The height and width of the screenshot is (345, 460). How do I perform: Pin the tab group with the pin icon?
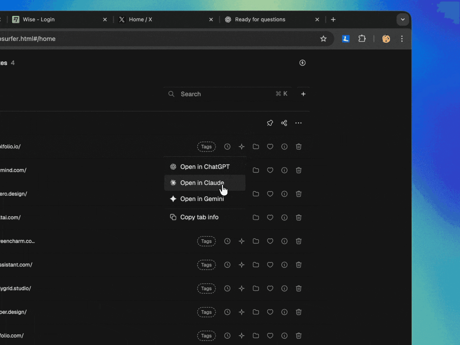(x=270, y=123)
